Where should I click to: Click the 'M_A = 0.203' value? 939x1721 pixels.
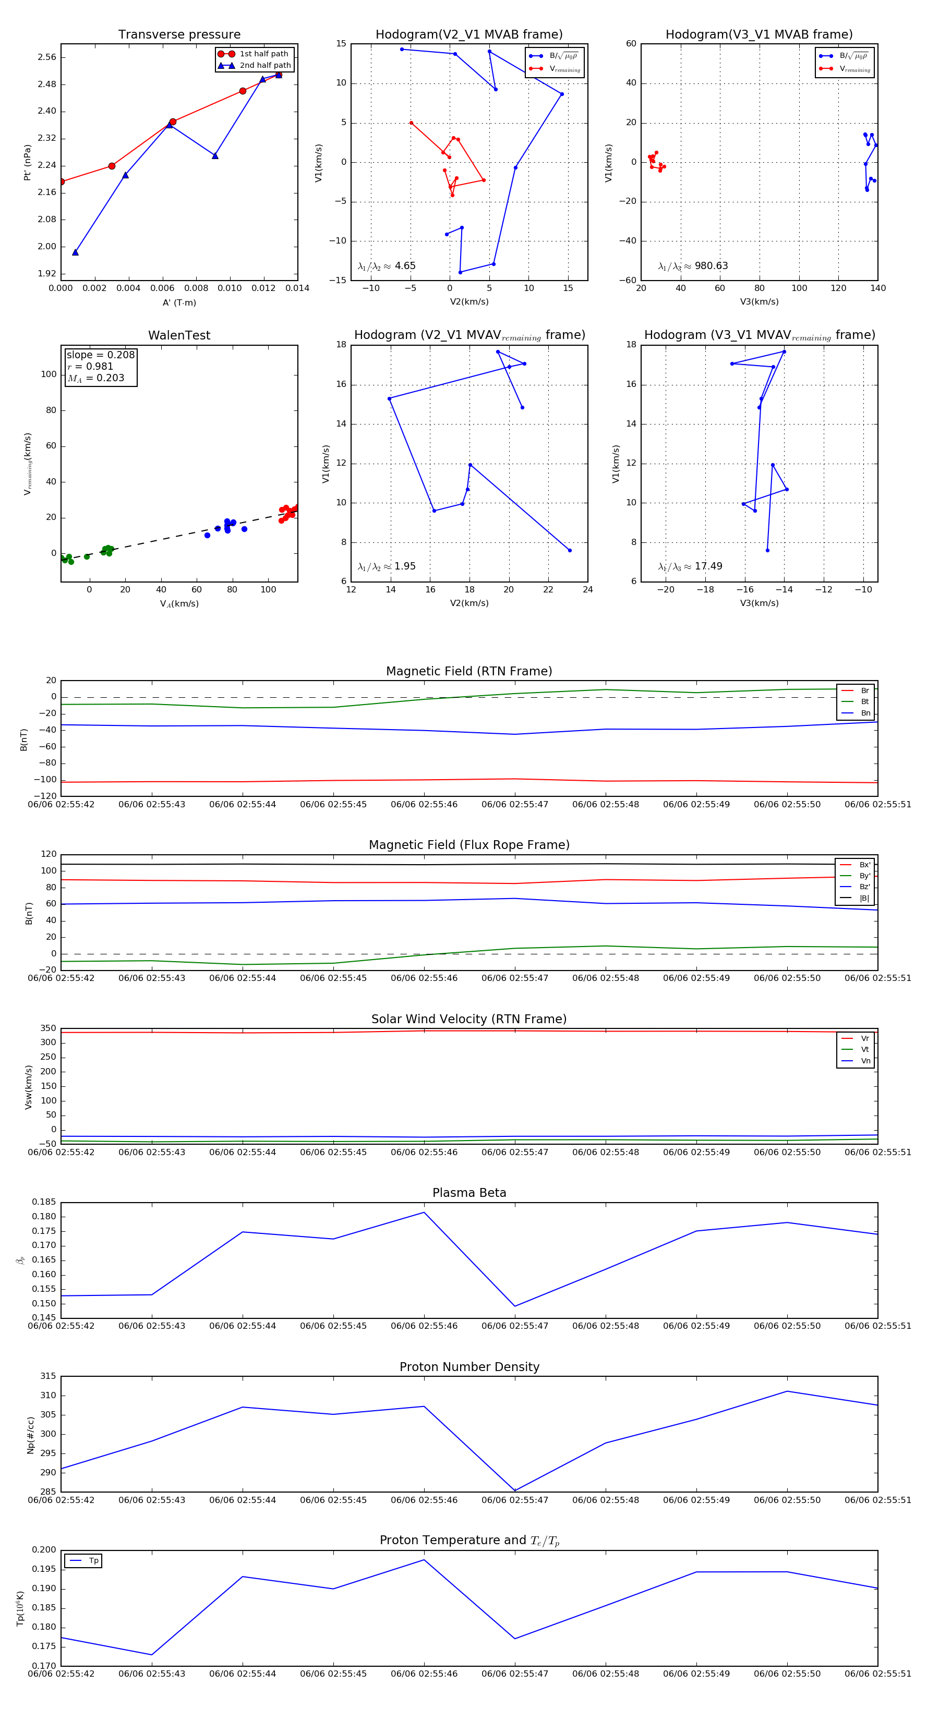pyautogui.click(x=95, y=378)
